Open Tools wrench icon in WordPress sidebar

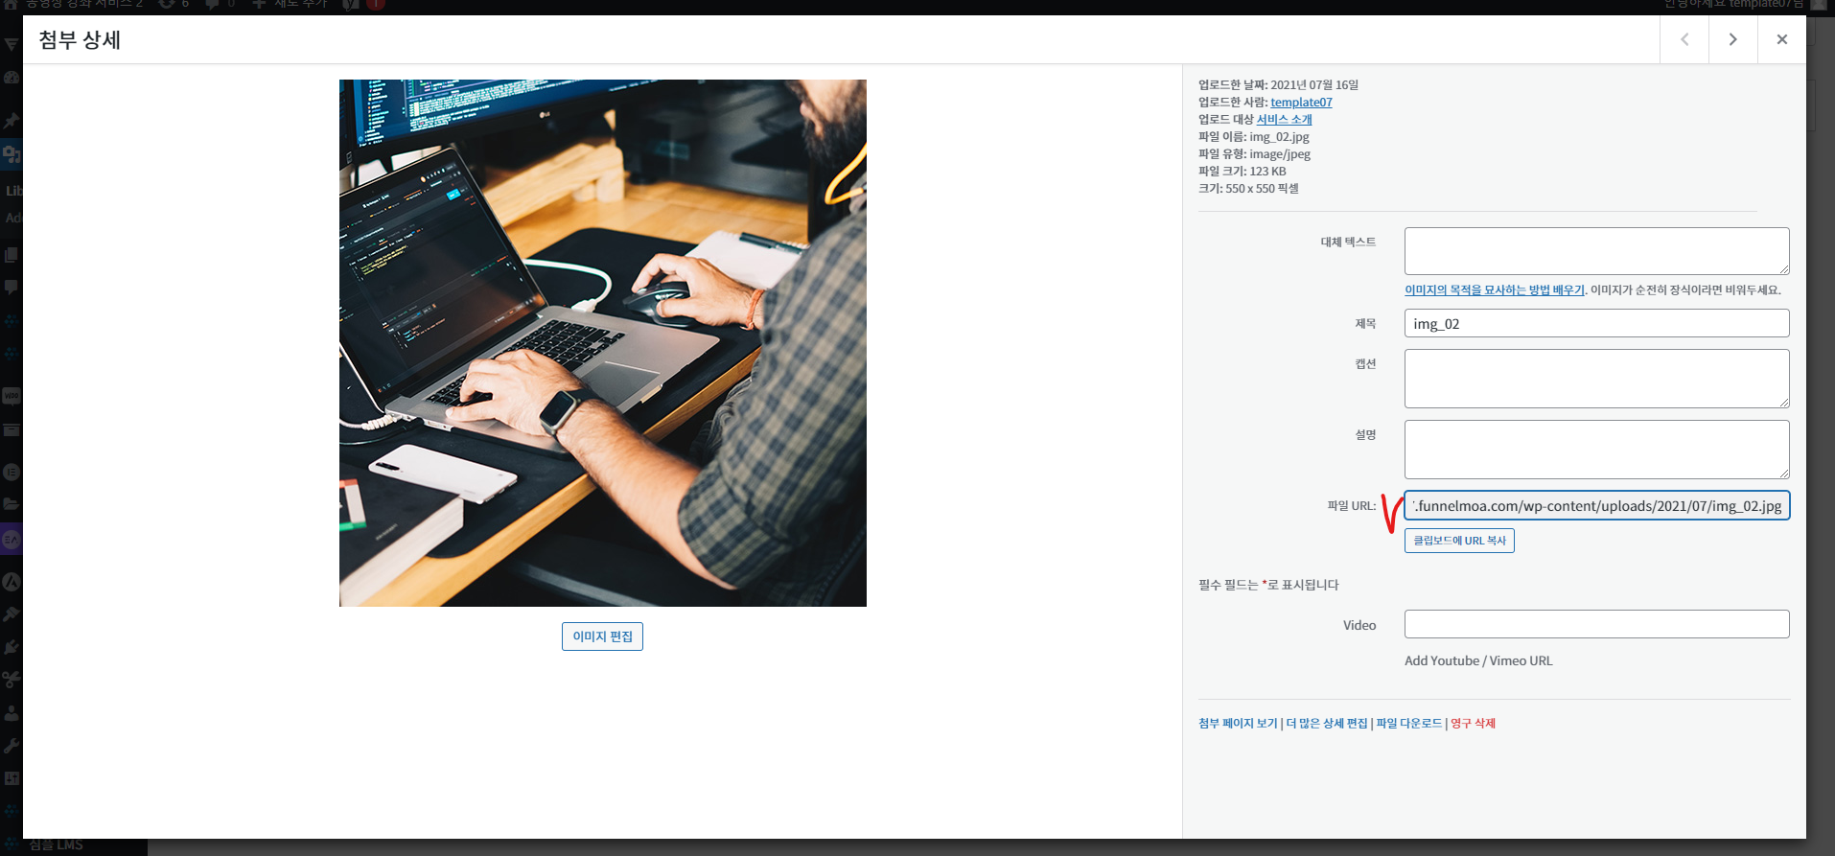(12, 746)
